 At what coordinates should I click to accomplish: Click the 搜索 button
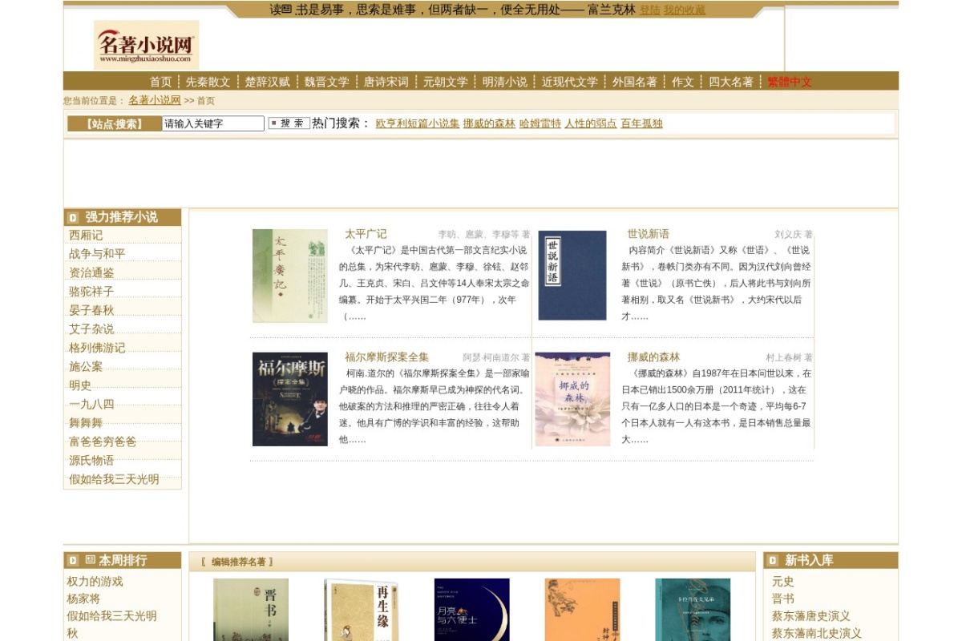[x=289, y=123]
